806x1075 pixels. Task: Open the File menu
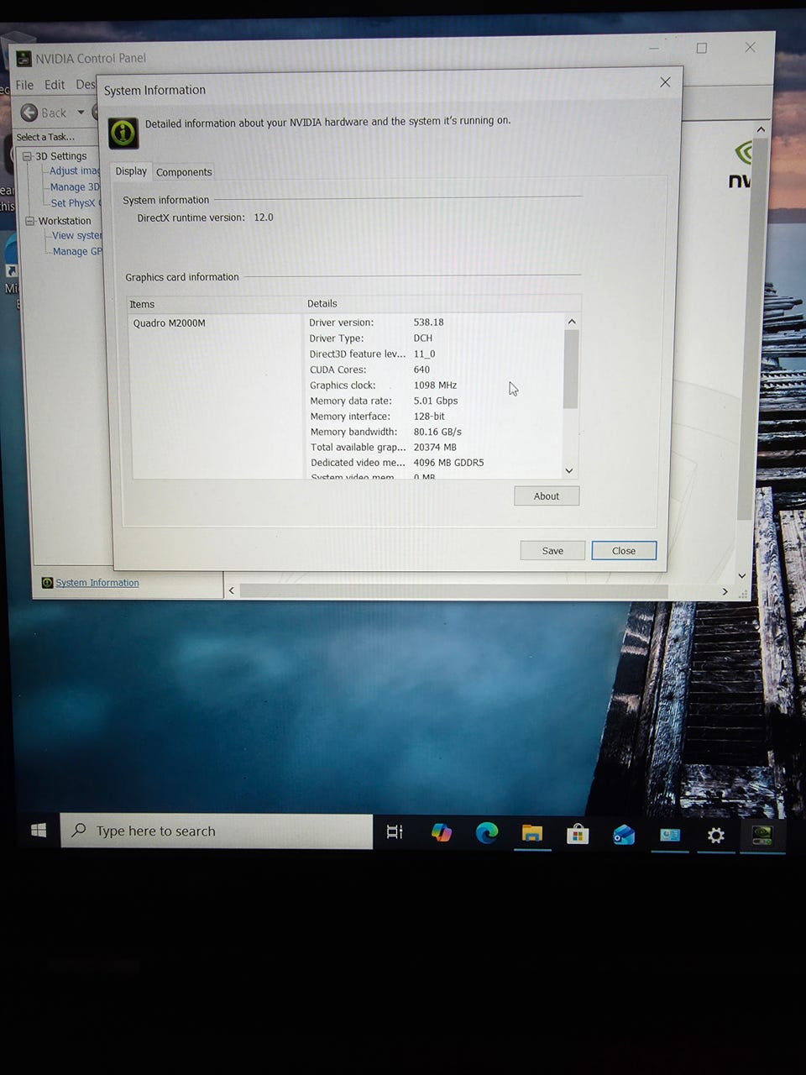point(24,85)
